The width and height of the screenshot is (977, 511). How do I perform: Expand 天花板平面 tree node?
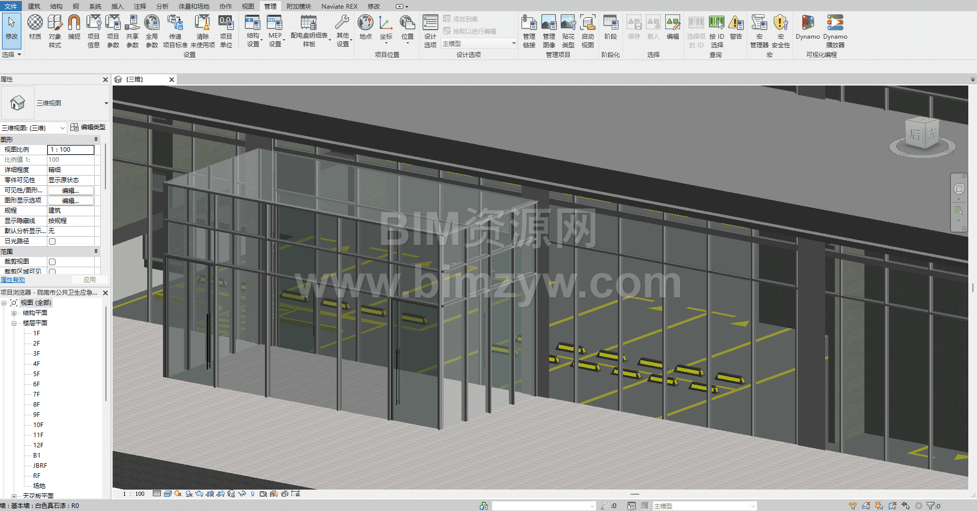tap(14, 496)
